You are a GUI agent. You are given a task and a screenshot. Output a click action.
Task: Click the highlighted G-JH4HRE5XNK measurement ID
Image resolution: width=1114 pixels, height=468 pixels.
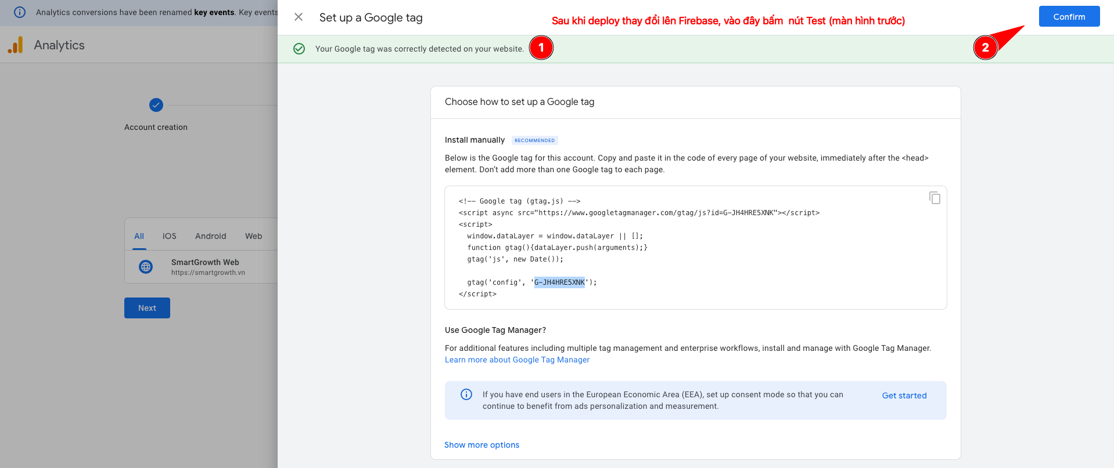point(559,282)
